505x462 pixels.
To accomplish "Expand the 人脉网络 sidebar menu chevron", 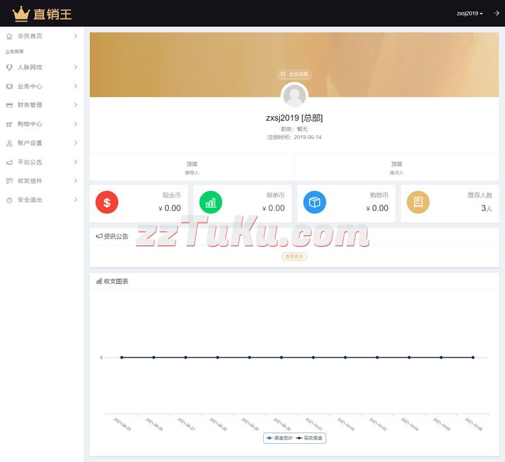I will pyautogui.click(x=76, y=67).
